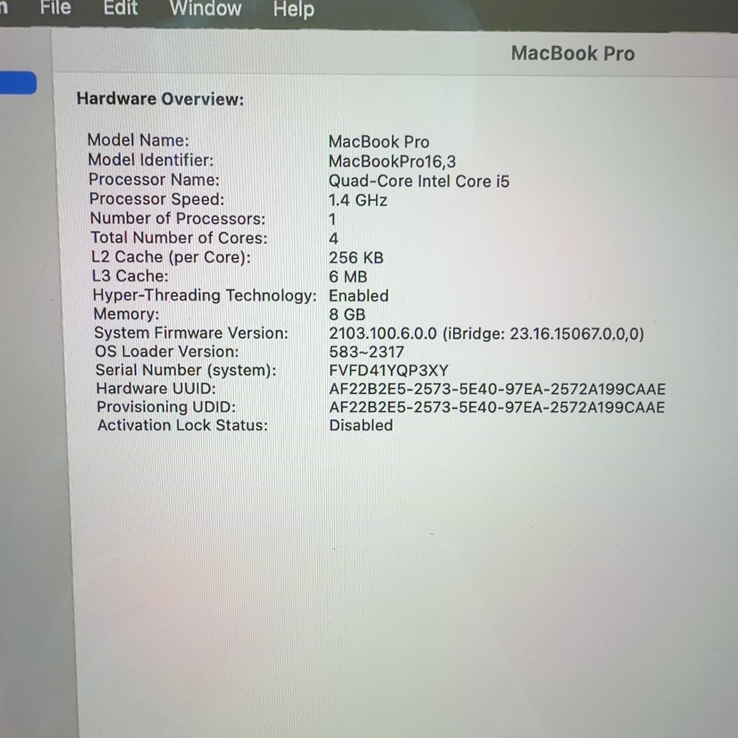Select the Provisioning UDID value
This screenshot has height=738, width=738.
click(497, 407)
